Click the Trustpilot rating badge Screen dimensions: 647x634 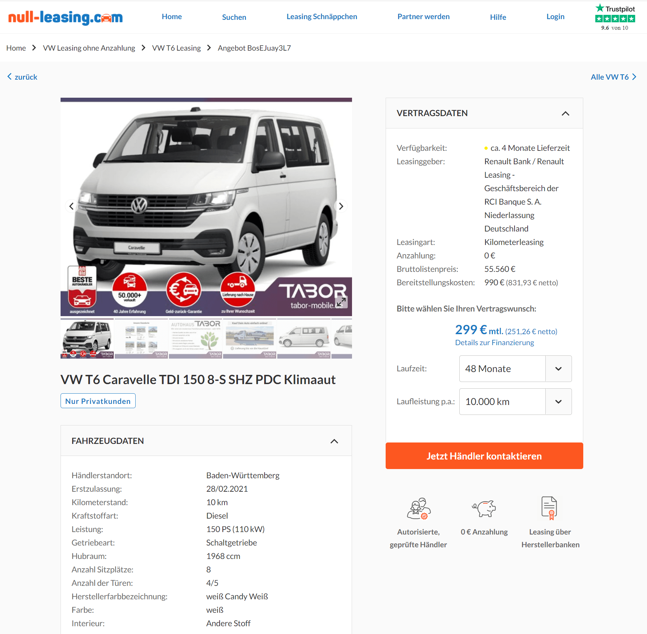click(x=615, y=17)
